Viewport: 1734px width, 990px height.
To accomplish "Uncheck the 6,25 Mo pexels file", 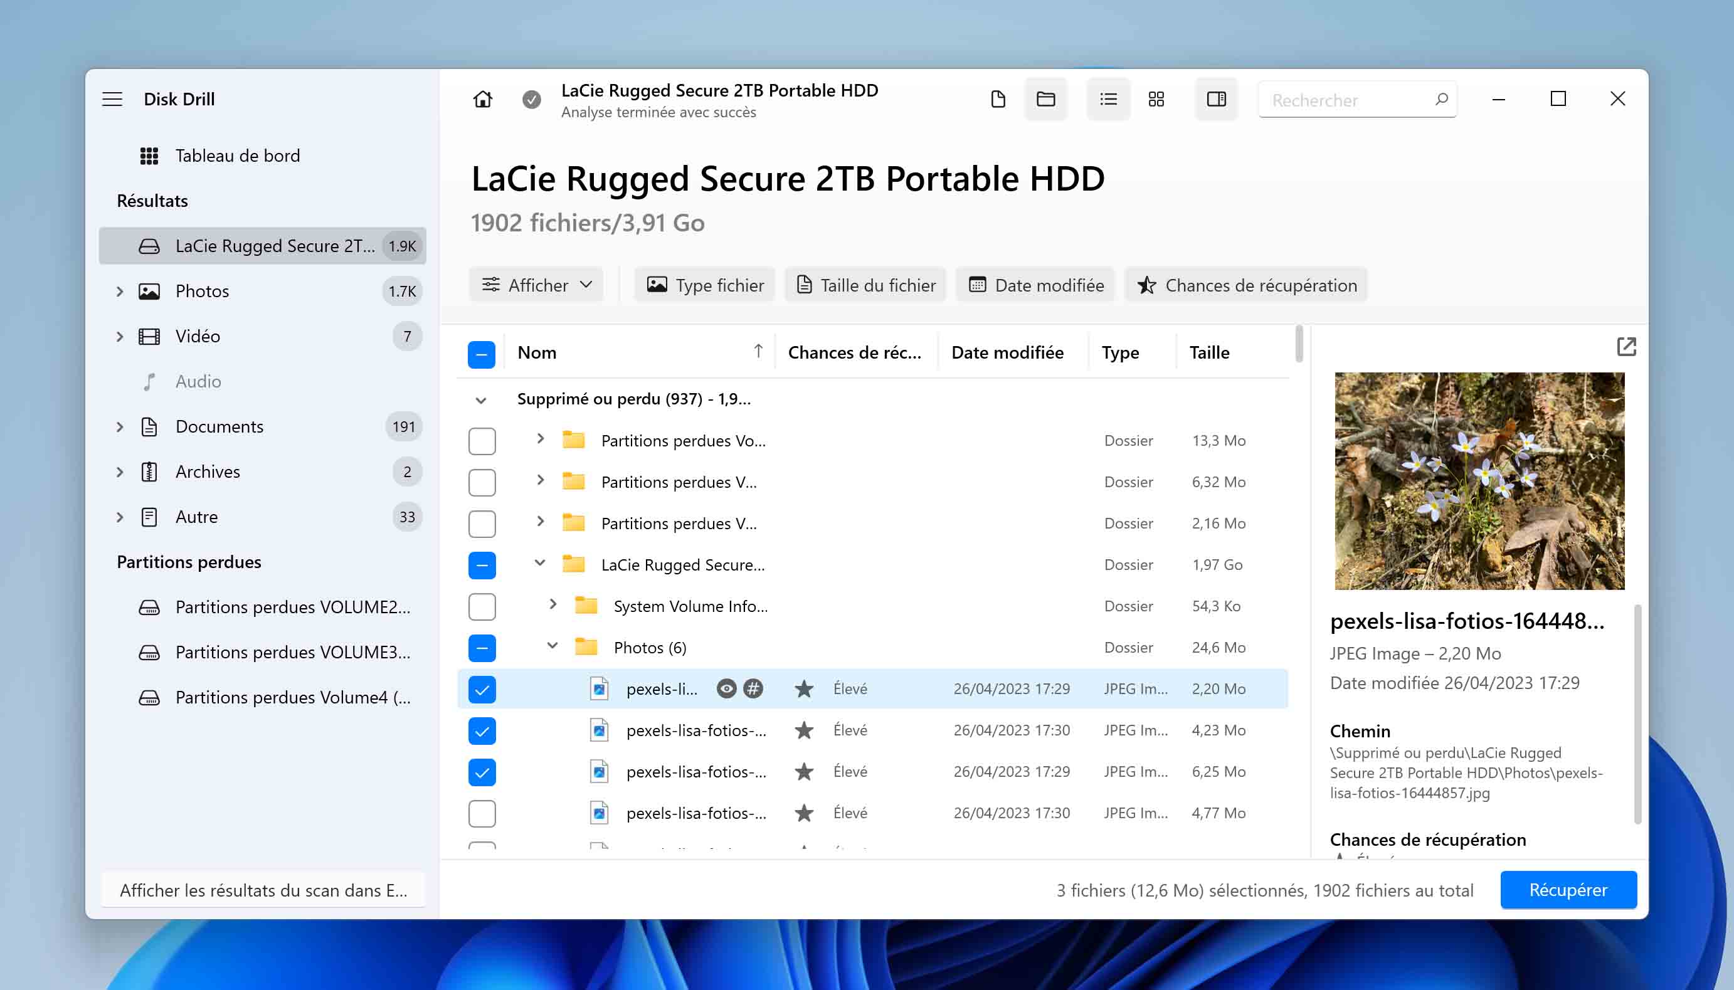I will tap(482, 772).
